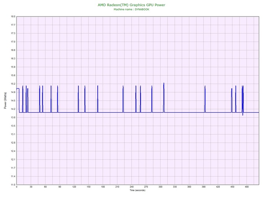Click the power dip below baseline near 470 seconds
Viewport: 263px width, 197px height.
(243, 115)
